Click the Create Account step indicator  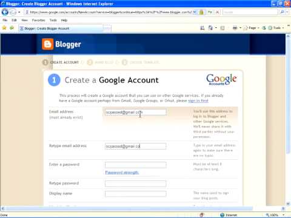pos(61,62)
